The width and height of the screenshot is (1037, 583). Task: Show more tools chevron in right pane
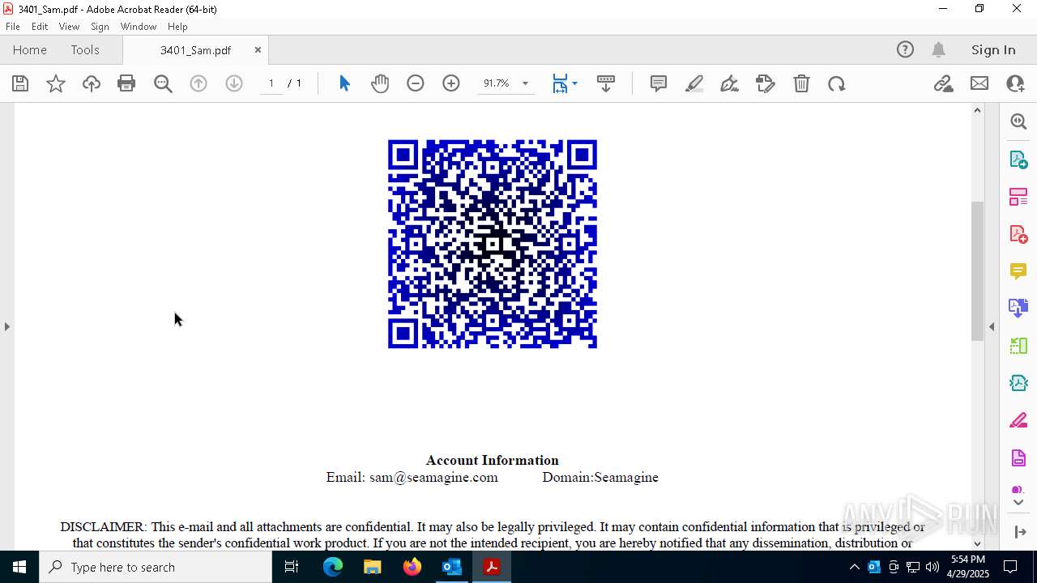click(x=1018, y=502)
